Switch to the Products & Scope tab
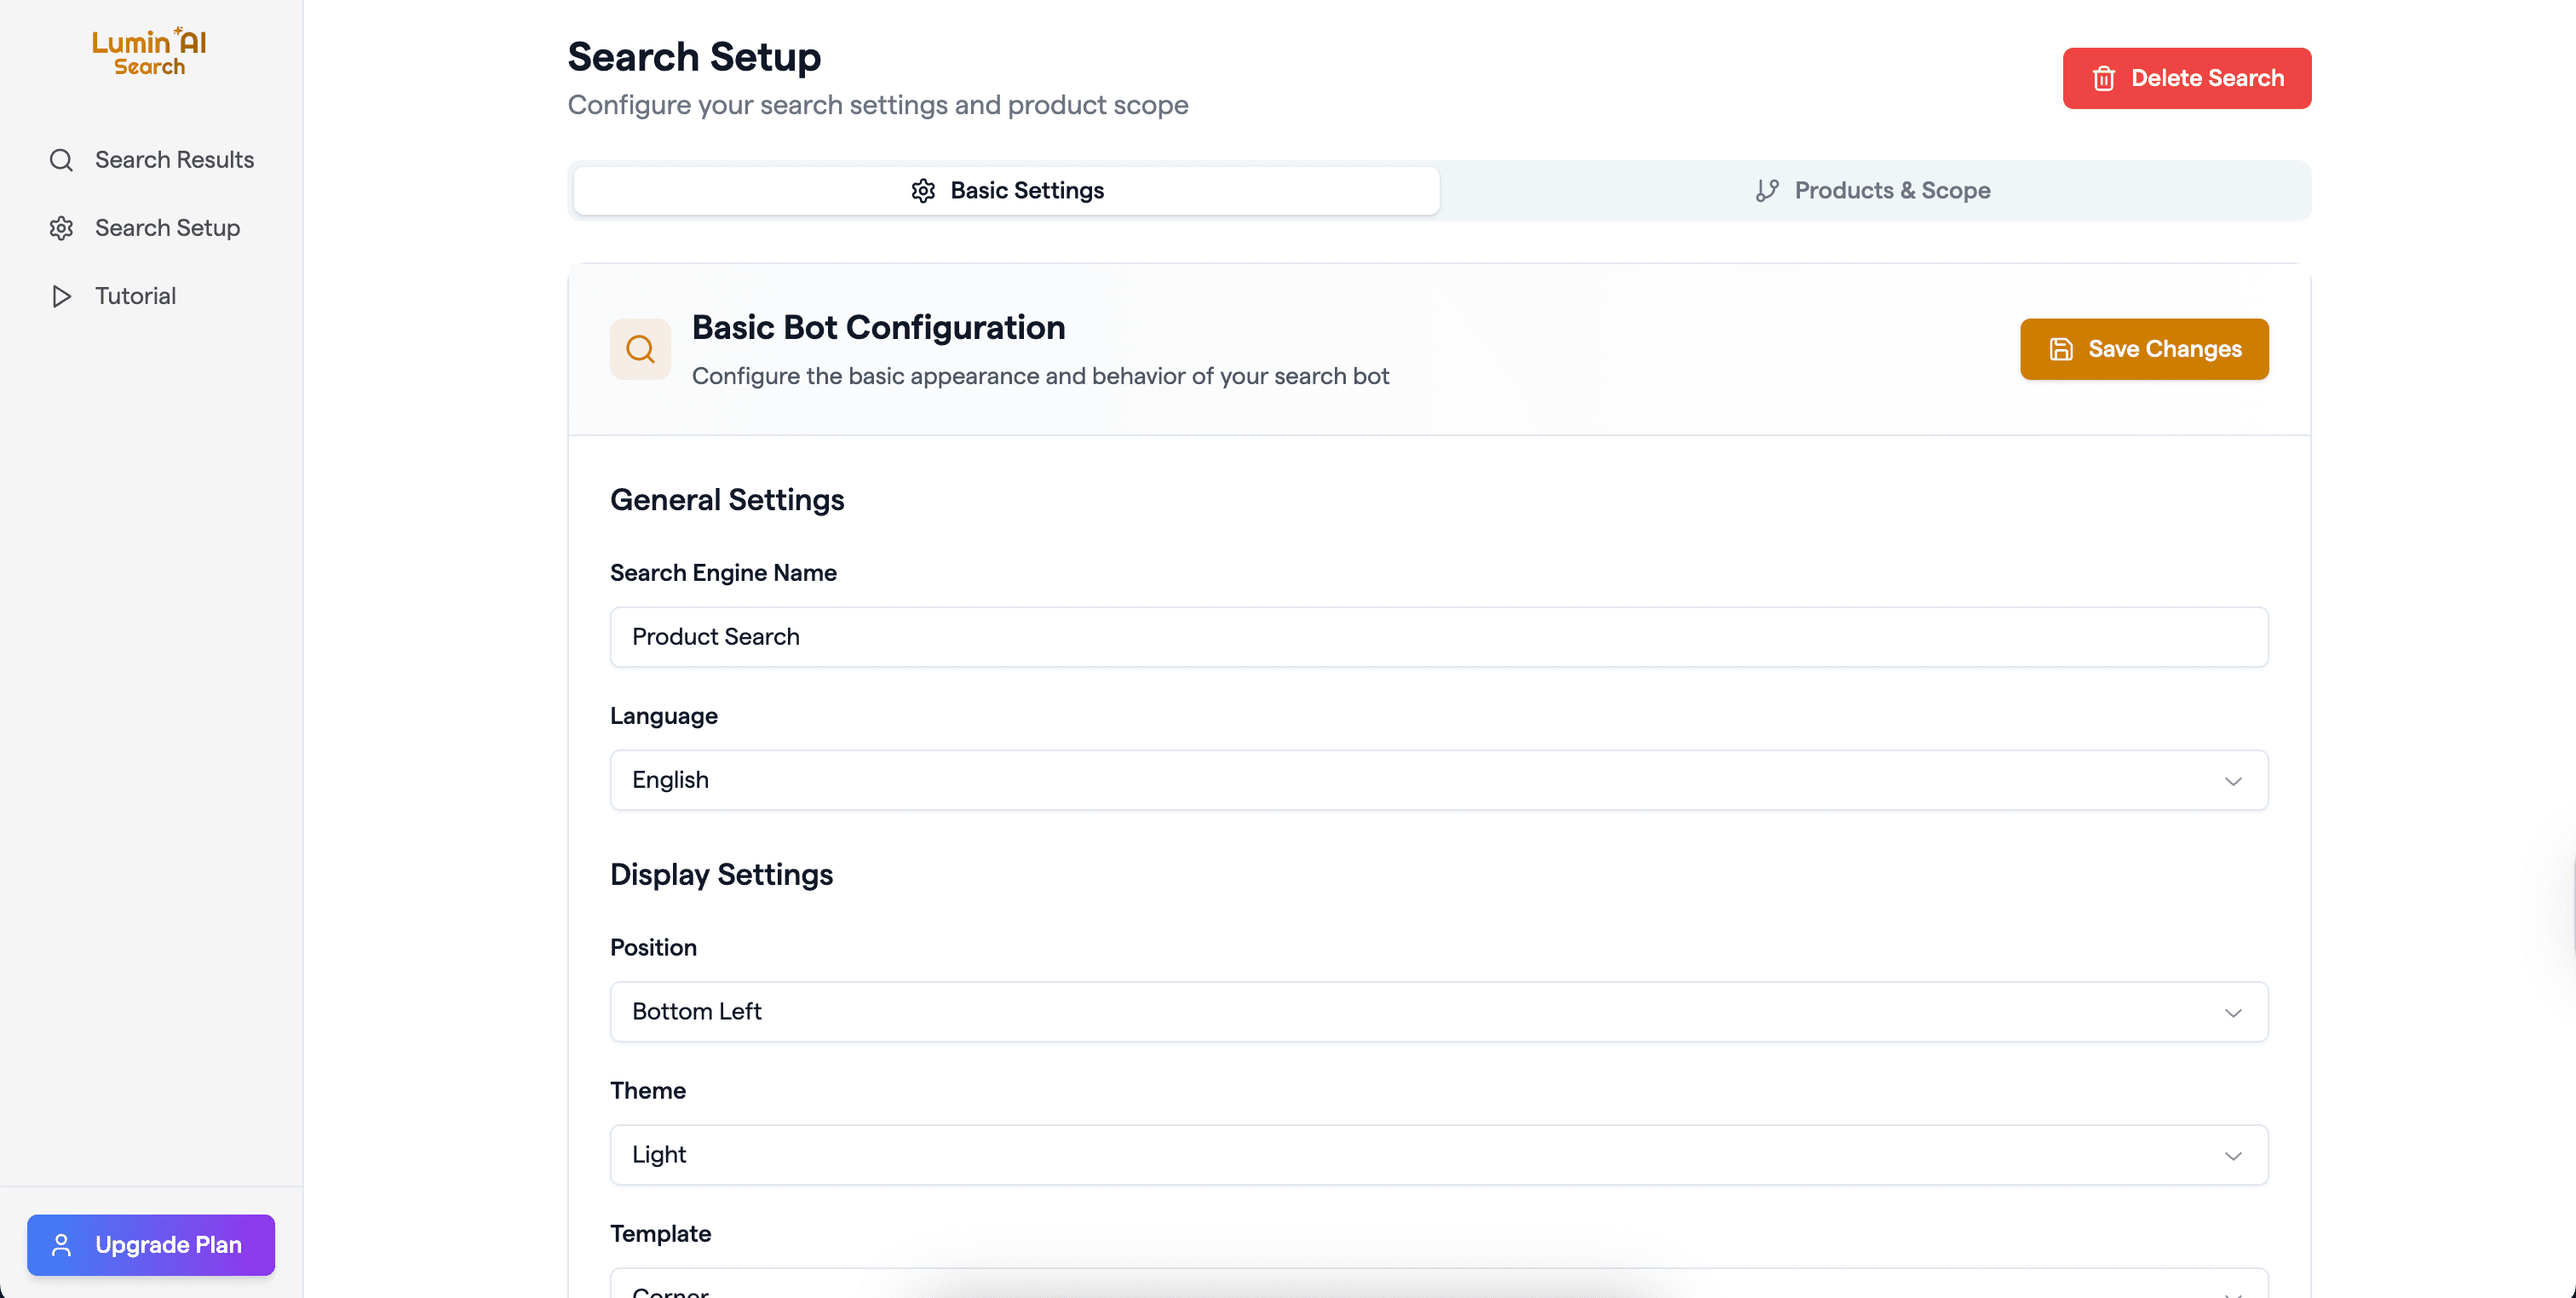Image resolution: width=2576 pixels, height=1298 pixels. (x=1874, y=190)
